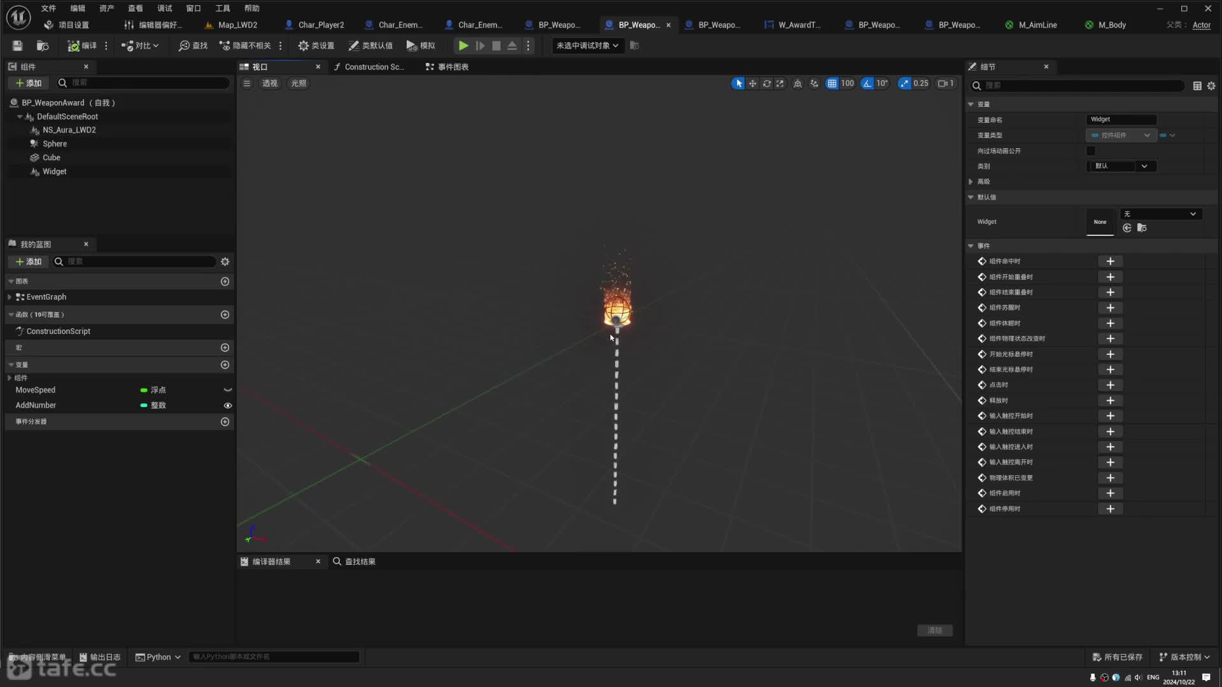The height and width of the screenshot is (687, 1222).
Task: Start simulation with the Simulate button
Action: (x=421, y=46)
